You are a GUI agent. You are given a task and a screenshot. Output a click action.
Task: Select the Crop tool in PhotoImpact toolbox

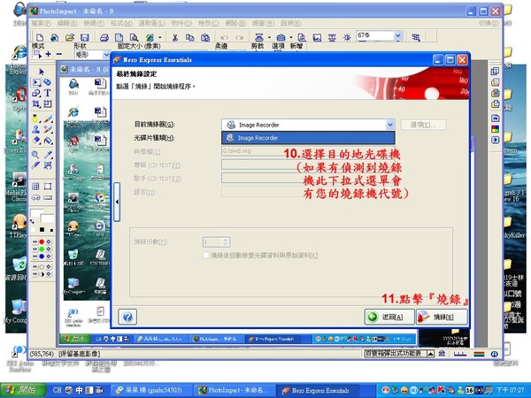(36, 103)
